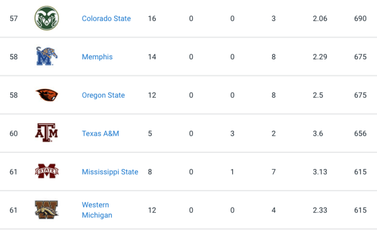Select Colorado State's 690 points value
Viewport: 377px width, 230px height.
(360, 18)
